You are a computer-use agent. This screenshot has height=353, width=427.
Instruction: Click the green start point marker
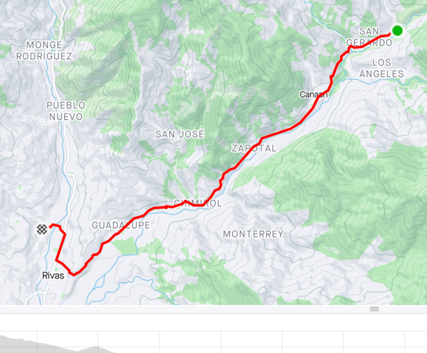click(x=397, y=30)
